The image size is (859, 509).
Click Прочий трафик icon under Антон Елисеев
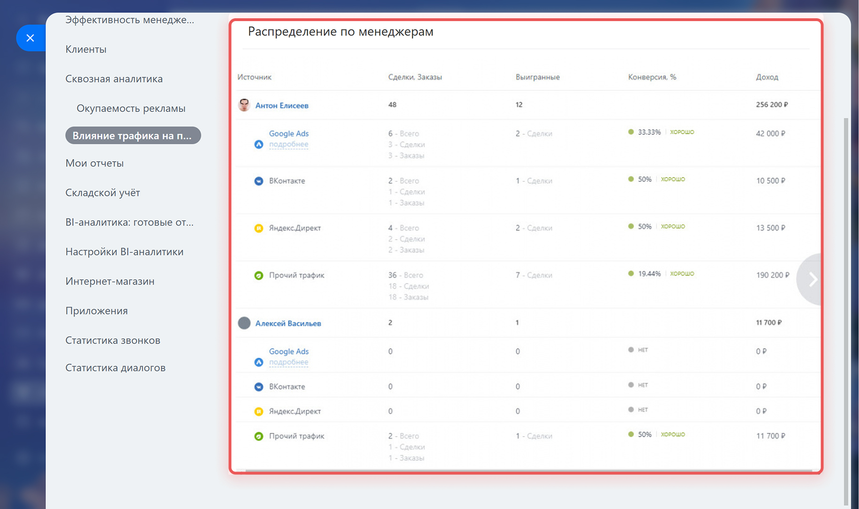pyautogui.click(x=258, y=276)
